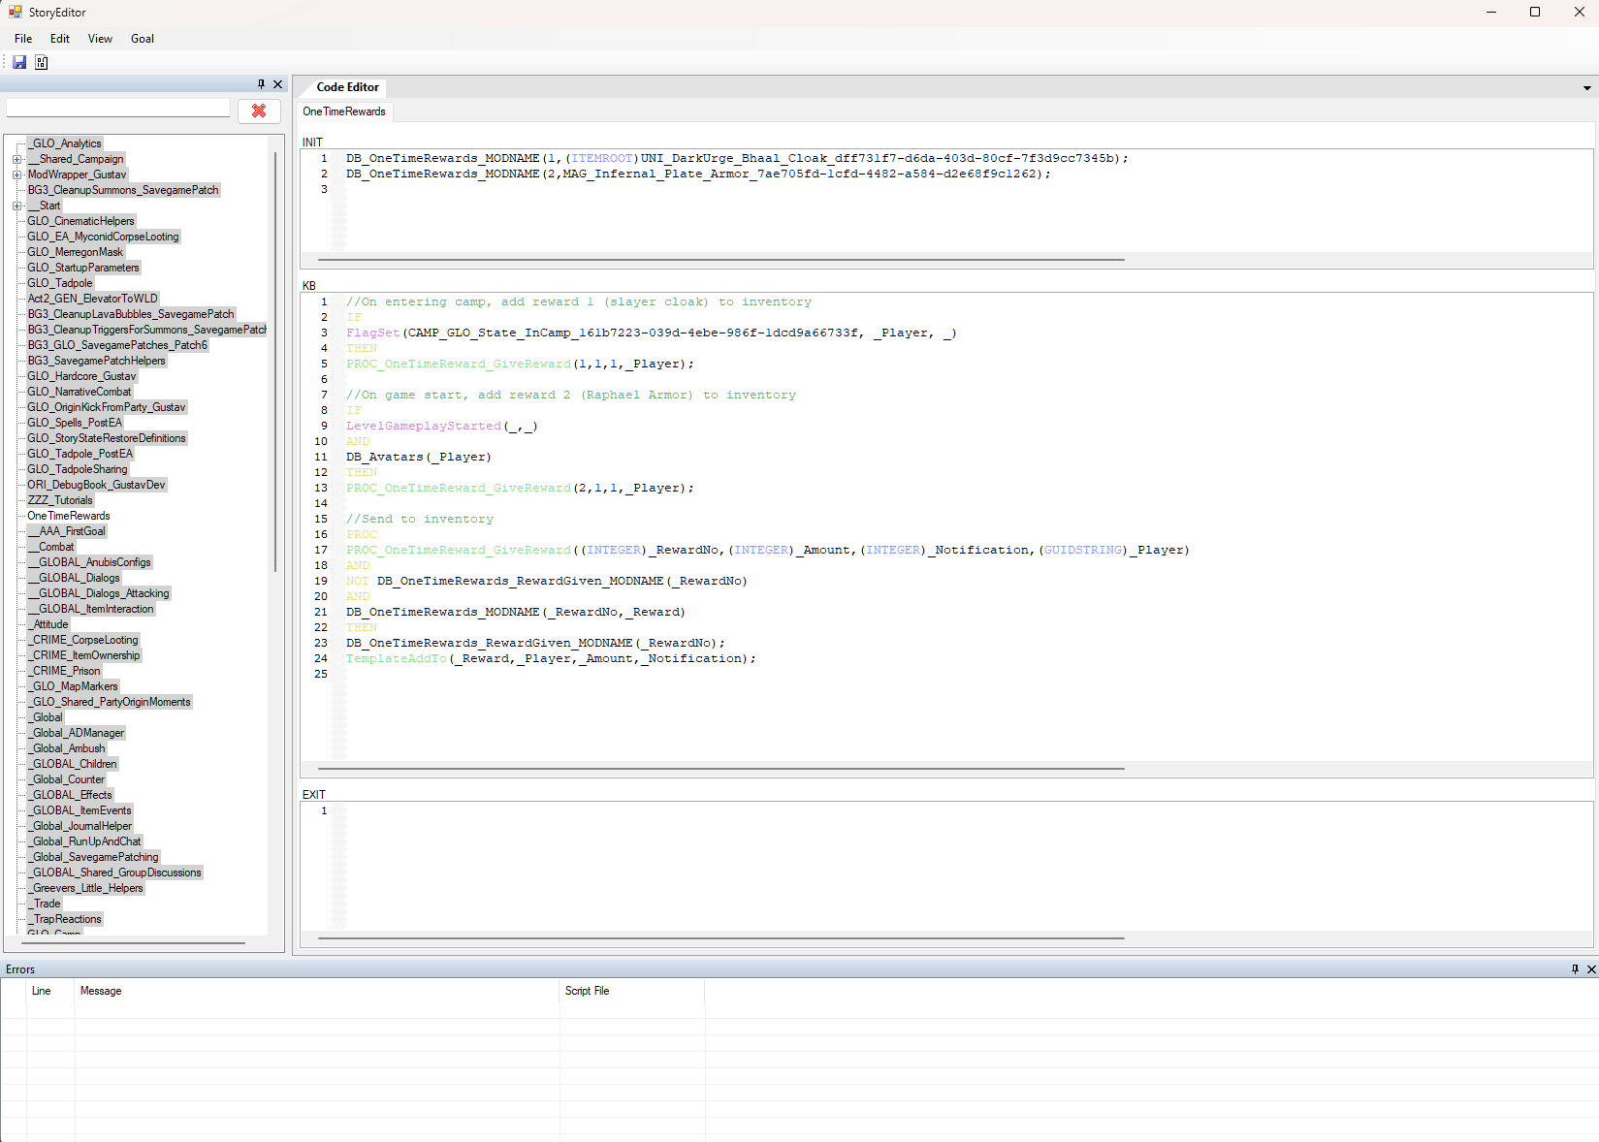Select _TrapReactions goal
The image size is (1599, 1142).
65,919
